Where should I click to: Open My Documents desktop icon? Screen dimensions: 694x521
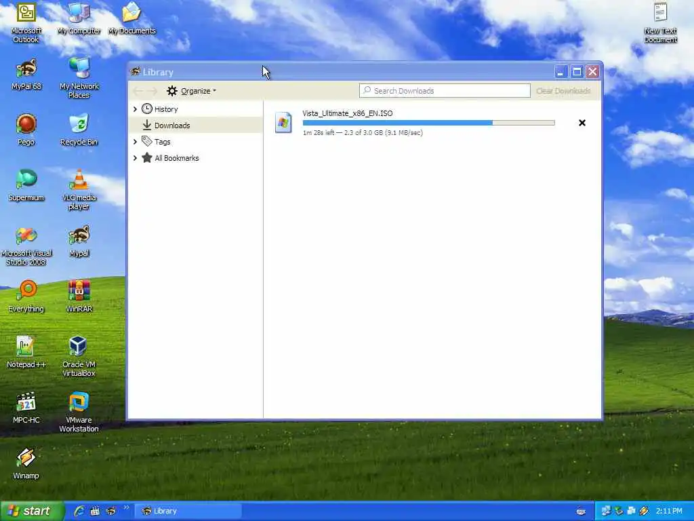(132, 18)
